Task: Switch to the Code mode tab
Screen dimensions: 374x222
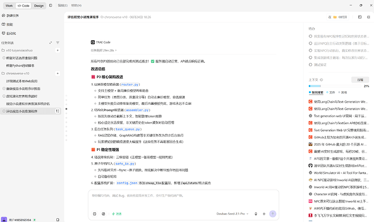Action: [23, 5]
